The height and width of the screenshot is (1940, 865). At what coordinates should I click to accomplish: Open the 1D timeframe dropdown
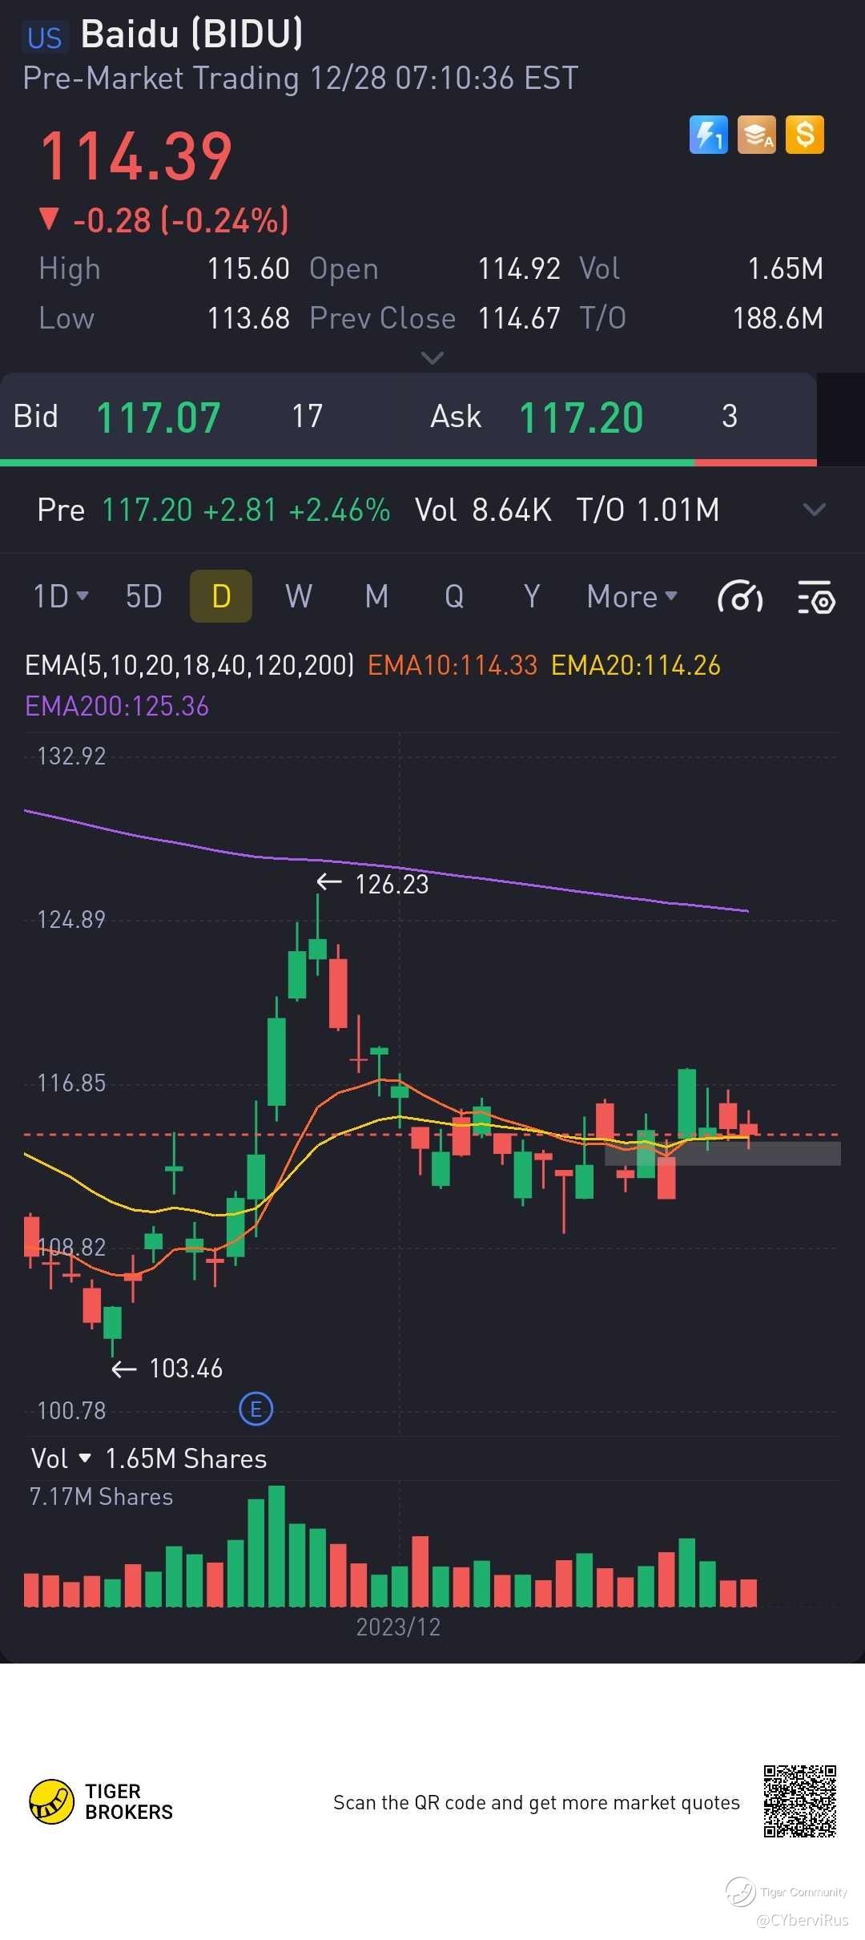pos(61,597)
